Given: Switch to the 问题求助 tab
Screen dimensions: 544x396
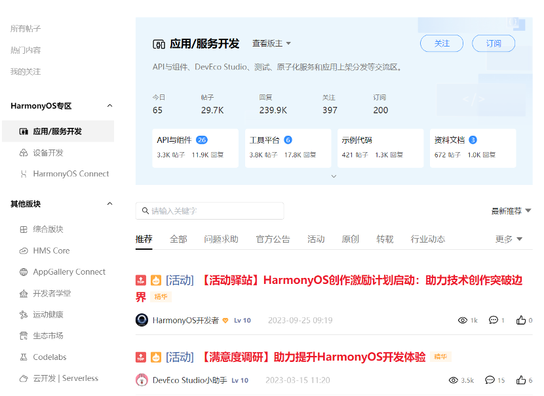Looking at the screenshot, I should pos(221,239).
